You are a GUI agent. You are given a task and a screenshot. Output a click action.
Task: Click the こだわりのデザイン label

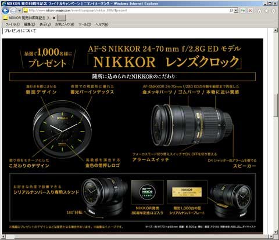coord(29,166)
